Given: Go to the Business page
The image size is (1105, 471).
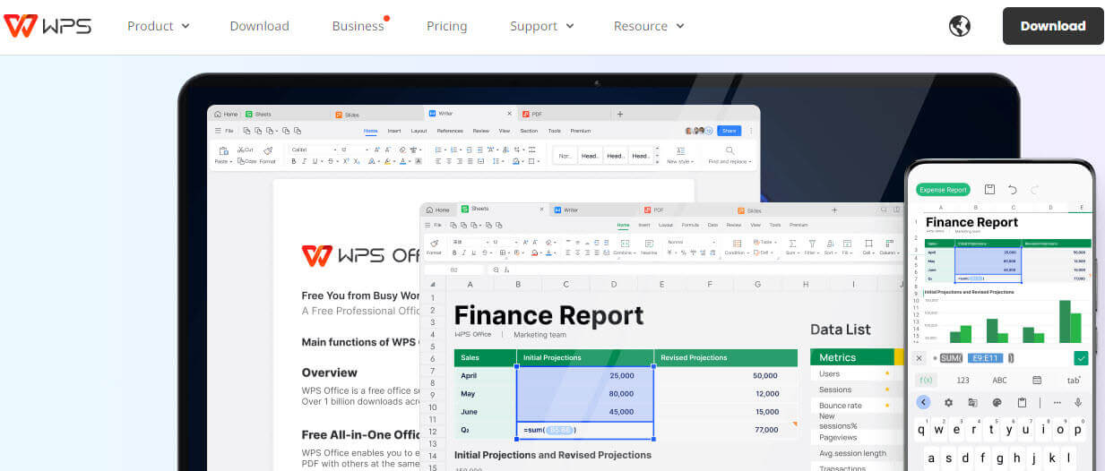Looking at the screenshot, I should (x=358, y=26).
